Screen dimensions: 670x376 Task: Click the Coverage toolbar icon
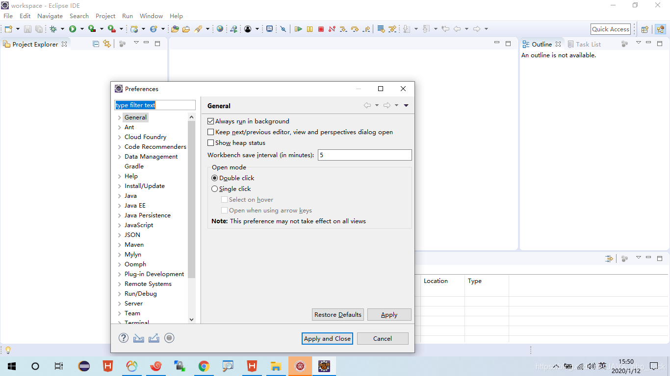point(92,29)
